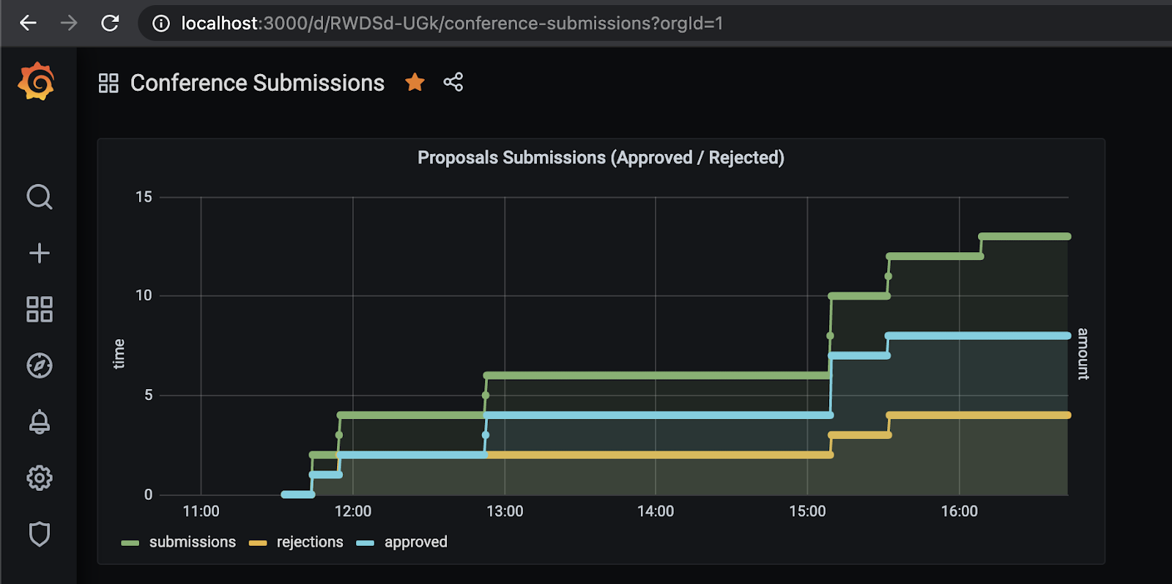Click the 10 y-axis value
Viewport: 1172px width, 584px height.
(x=144, y=296)
